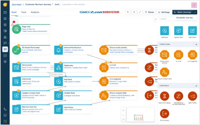Collapse the right panel with the chevron
This screenshot has width=200, height=125.
pos(156,19)
